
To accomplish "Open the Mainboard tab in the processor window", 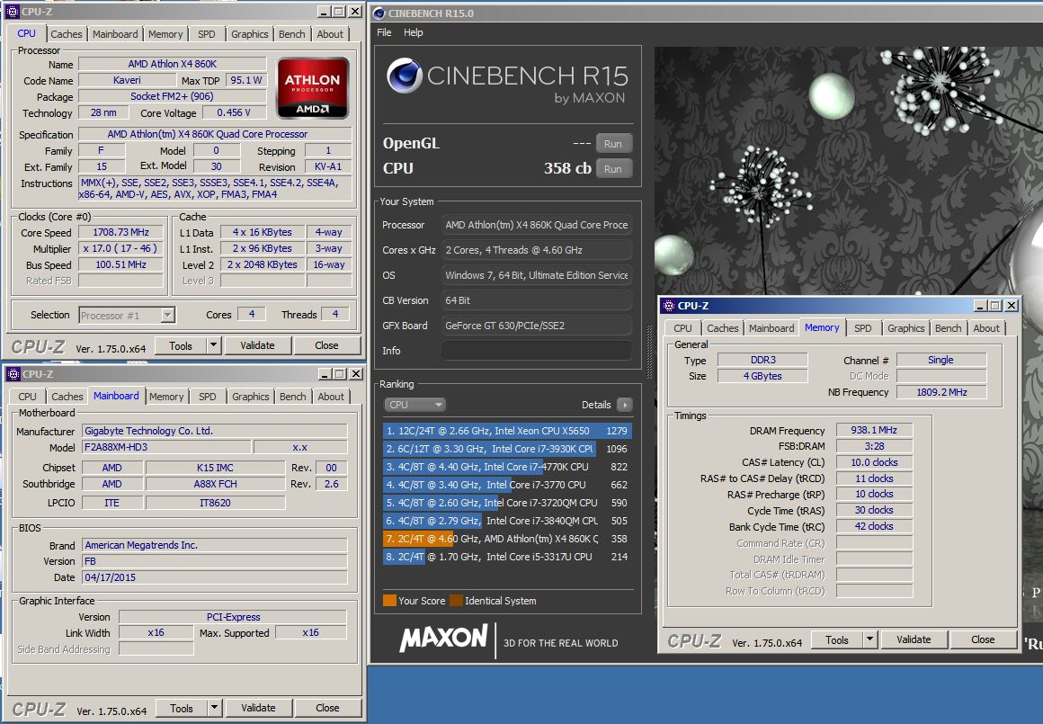I will tap(115, 34).
